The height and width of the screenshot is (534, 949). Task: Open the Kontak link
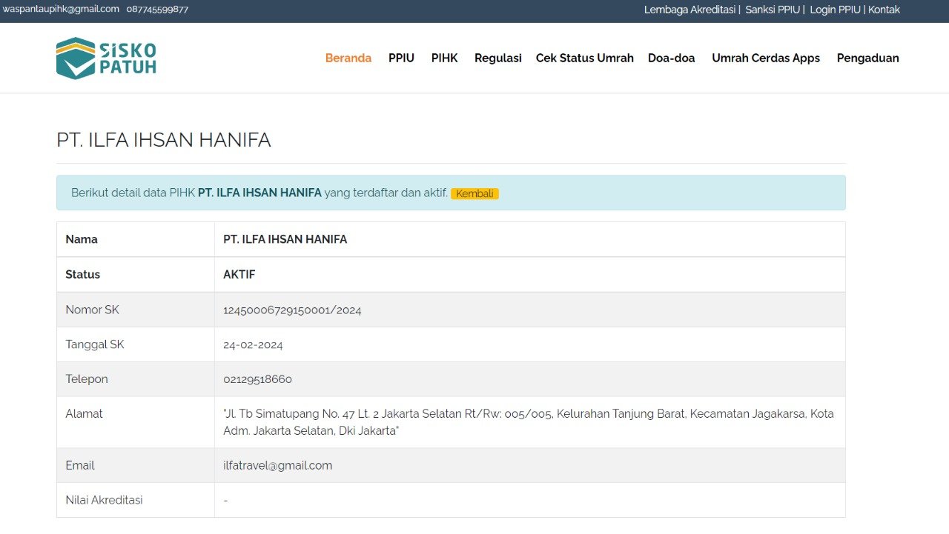coord(884,10)
